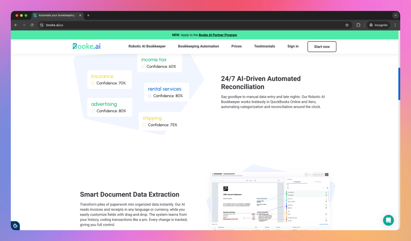Open the Prices navigation menu item
Screen dimensions: 411x241
pyautogui.click(x=236, y=46)
